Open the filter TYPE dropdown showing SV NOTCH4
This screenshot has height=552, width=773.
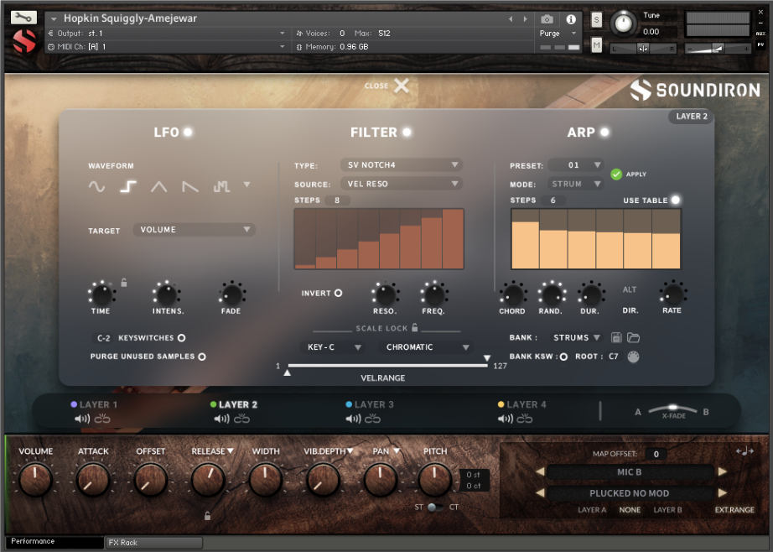point(402,165)
